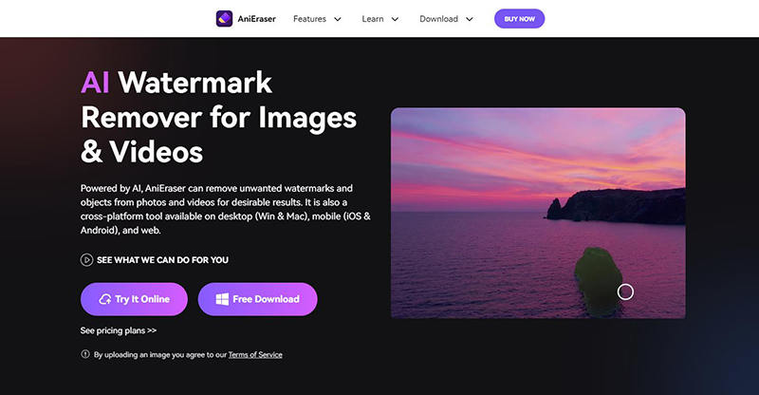Click the circled play icon
Viewport: 759px width, 395px height.
(x=86, y=259)
